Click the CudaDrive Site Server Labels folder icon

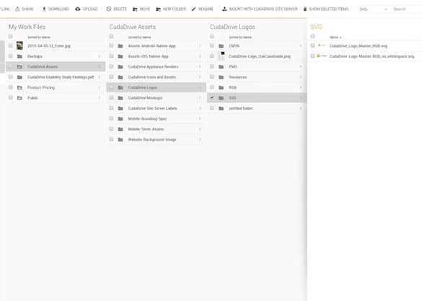point(120,108)
